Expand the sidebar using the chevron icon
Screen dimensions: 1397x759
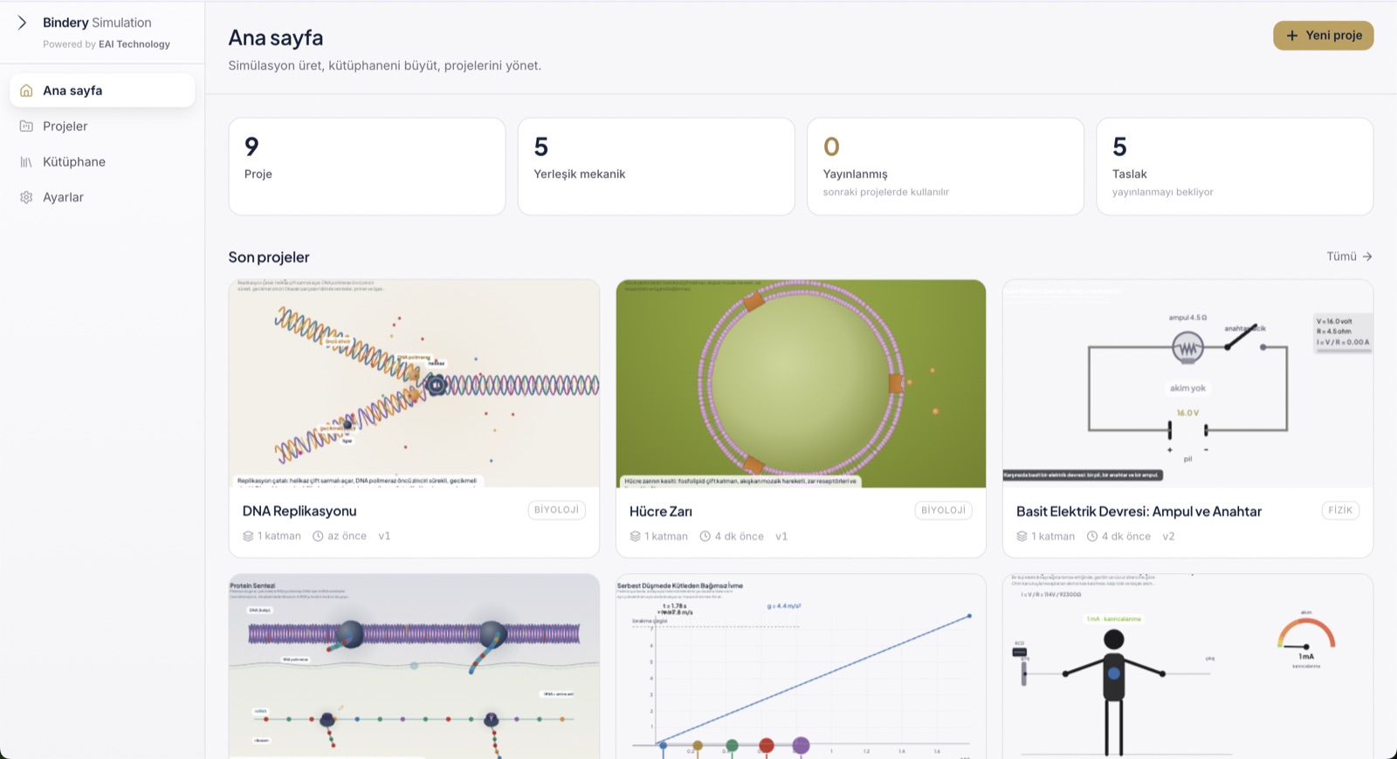(x=22, y=23)
